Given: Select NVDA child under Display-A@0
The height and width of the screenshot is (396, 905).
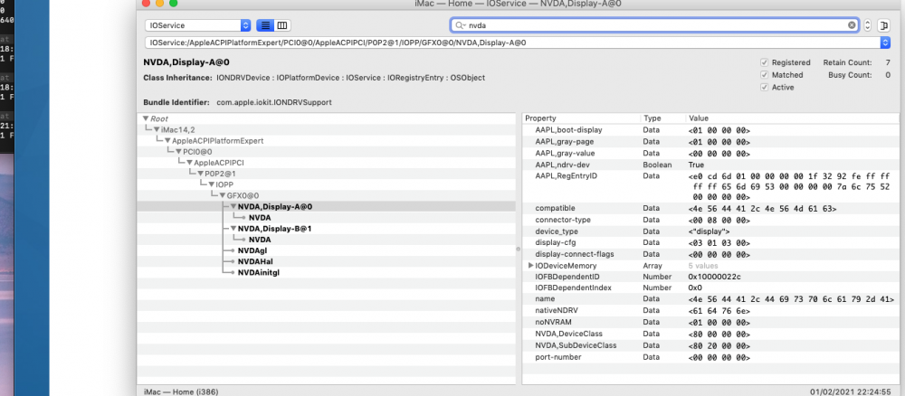Looking at the screenshot, I should 260,217.
